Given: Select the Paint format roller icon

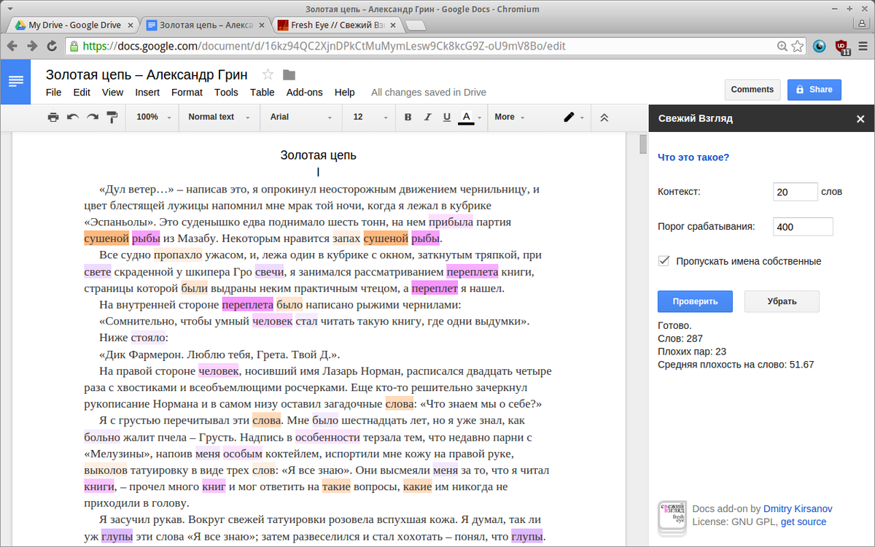Looking at the screenshot, I should pos(112,117).
